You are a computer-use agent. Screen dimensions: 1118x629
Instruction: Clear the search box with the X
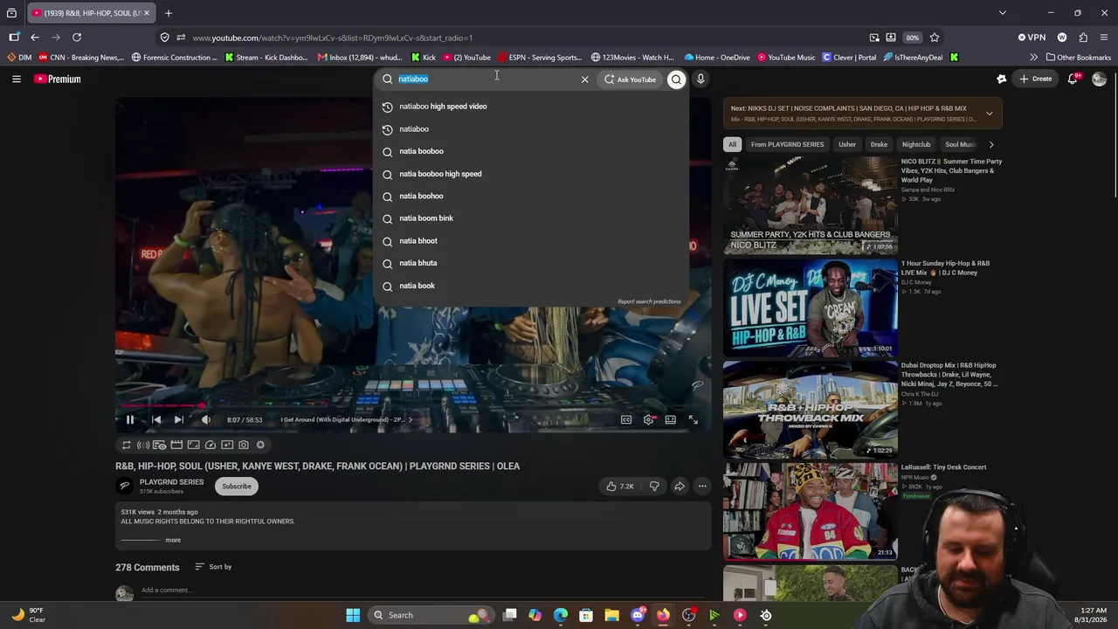coord(585,79)
